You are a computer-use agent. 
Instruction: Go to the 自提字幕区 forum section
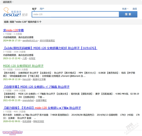(41, 100)
